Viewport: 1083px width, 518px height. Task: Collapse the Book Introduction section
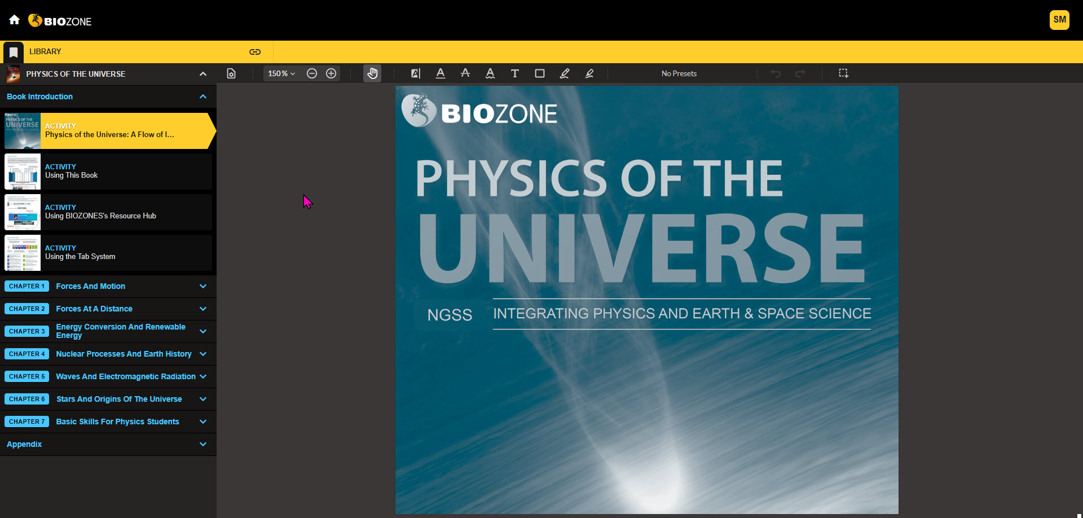(x=203, y=96)
